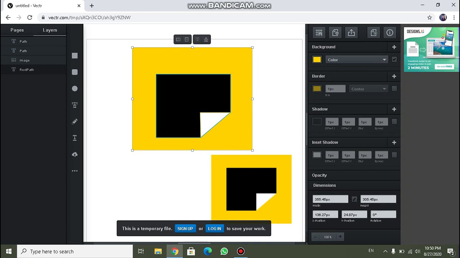Open WhatsApp from the taskbar

224,251
